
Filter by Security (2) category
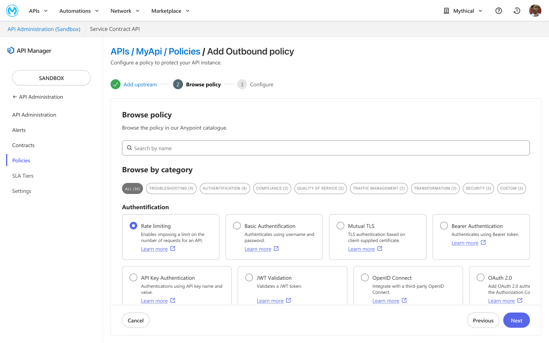click(478, 188)
